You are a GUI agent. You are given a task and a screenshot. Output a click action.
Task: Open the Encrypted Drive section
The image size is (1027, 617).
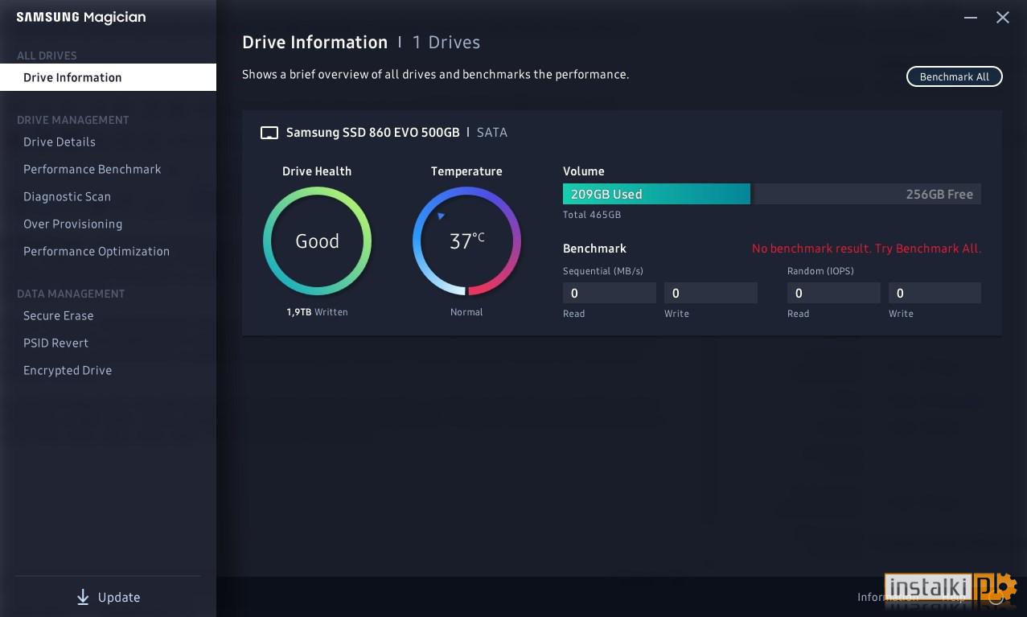coord(68,370)
